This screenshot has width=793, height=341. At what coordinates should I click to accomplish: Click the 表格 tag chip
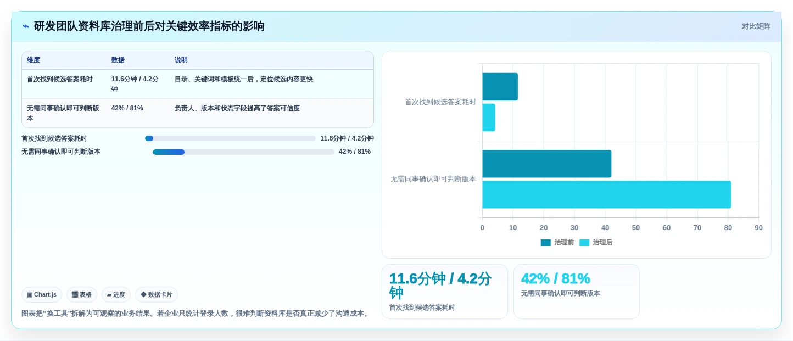[x=82, y=294]
